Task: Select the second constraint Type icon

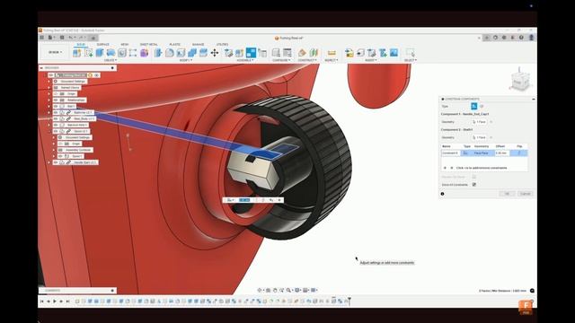Action: (482, 106)
